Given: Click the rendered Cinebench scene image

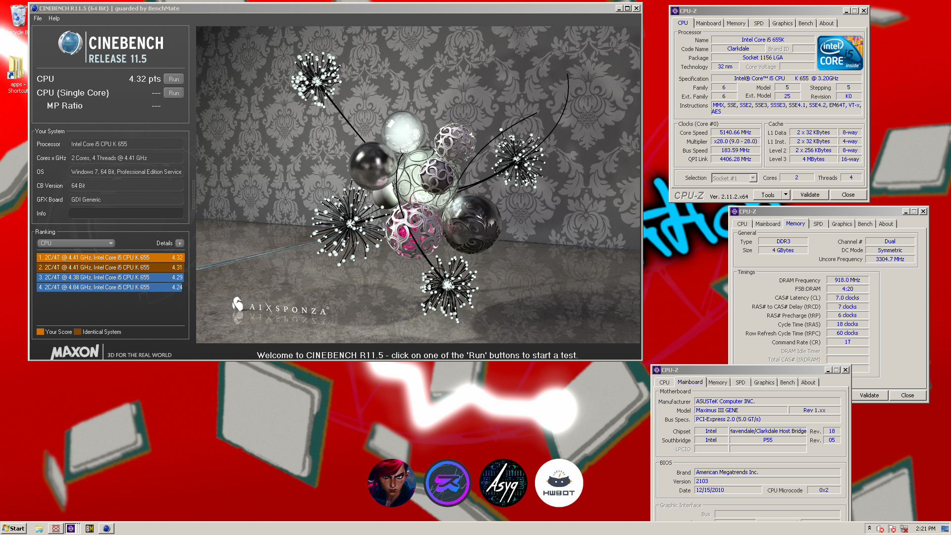Looking at the screenshot, I should (418, 184).
